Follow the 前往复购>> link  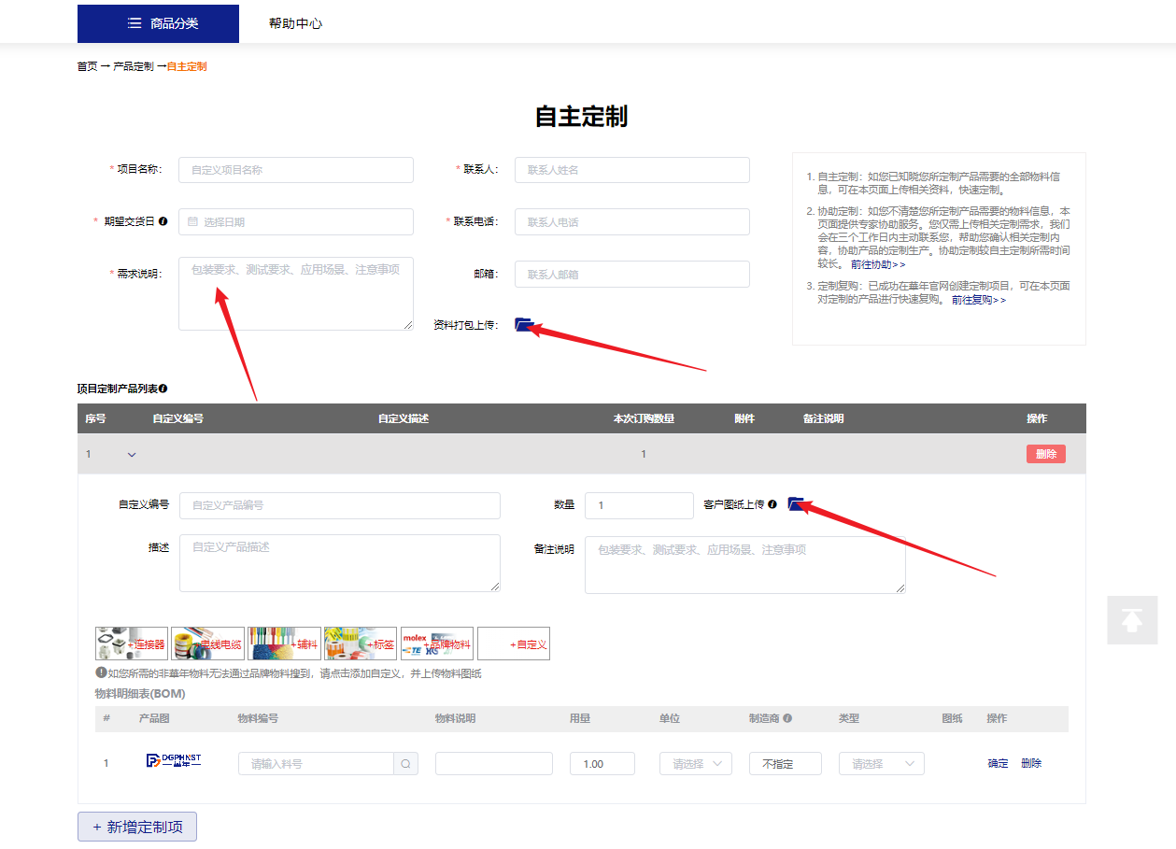[x=979, y=300]
